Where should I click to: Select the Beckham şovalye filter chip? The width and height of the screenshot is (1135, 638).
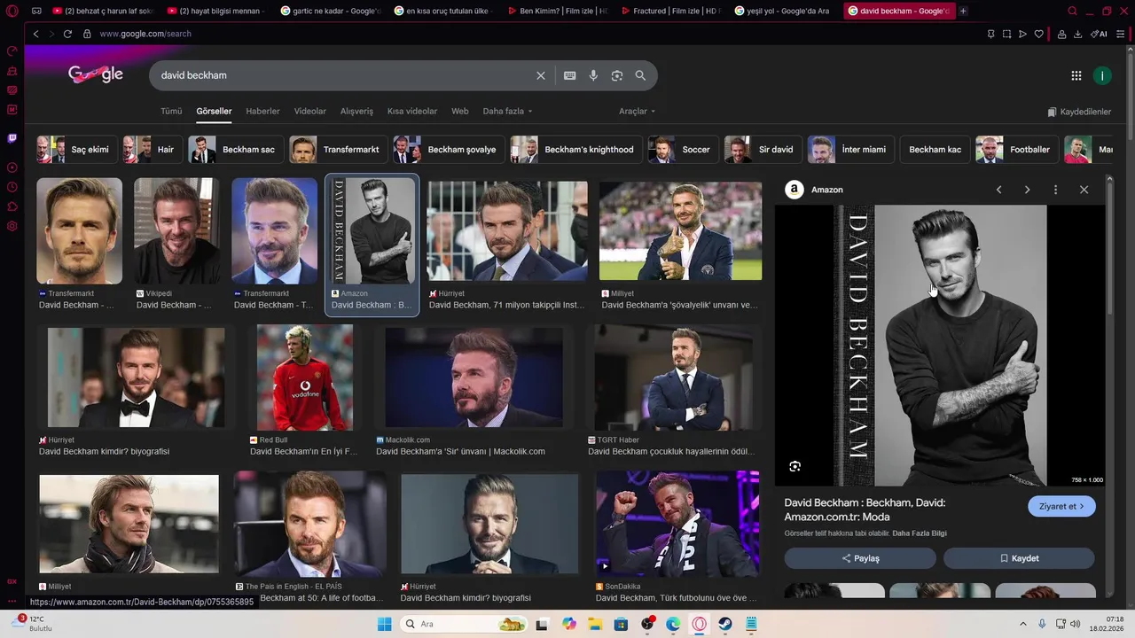click(448, 150)
